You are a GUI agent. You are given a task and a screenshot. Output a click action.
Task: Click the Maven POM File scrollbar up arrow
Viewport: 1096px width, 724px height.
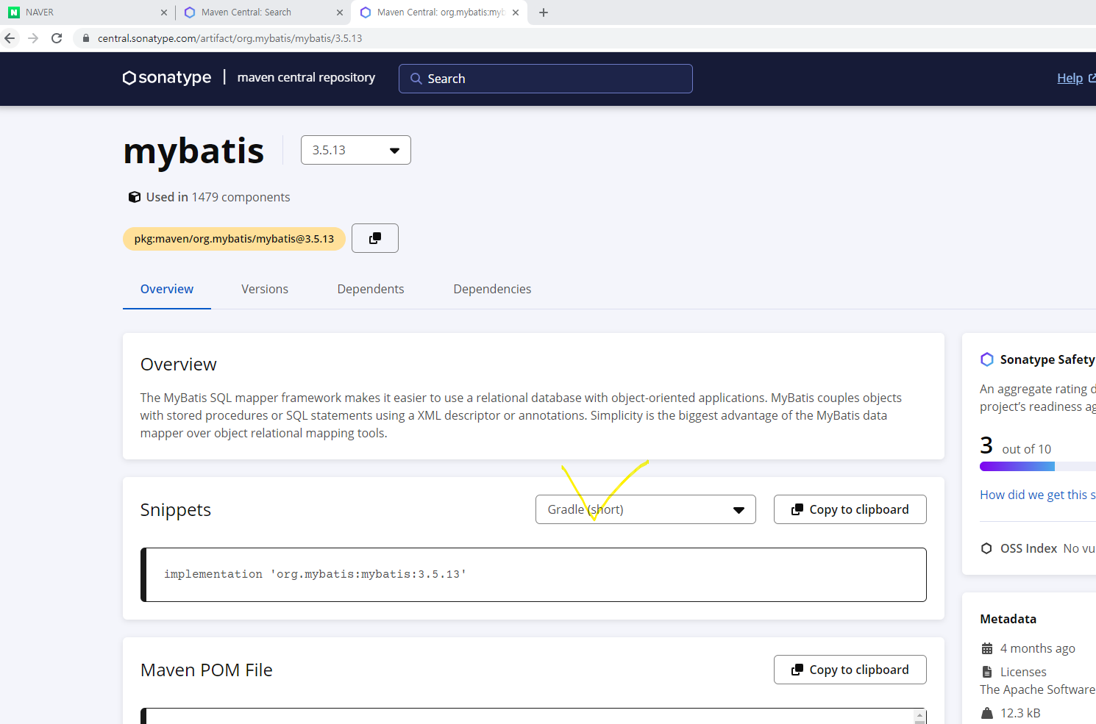[919, 715]
